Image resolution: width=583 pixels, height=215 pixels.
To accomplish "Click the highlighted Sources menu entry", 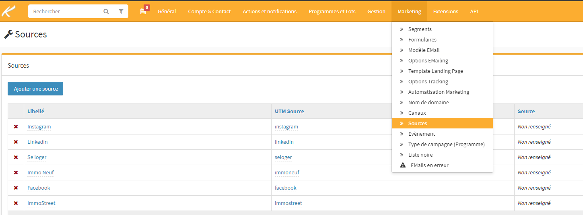I will 442,124.
